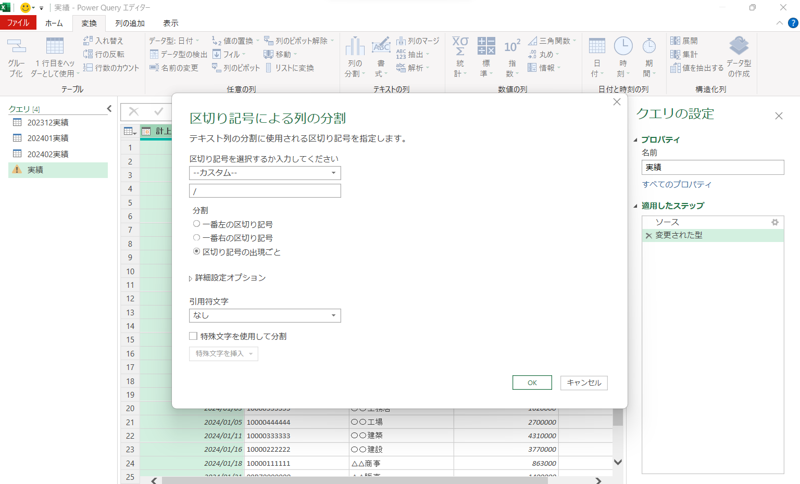This screenshot has height=484, width=800.
Task: Click the 行数のカウント icon
Action: 88,67
